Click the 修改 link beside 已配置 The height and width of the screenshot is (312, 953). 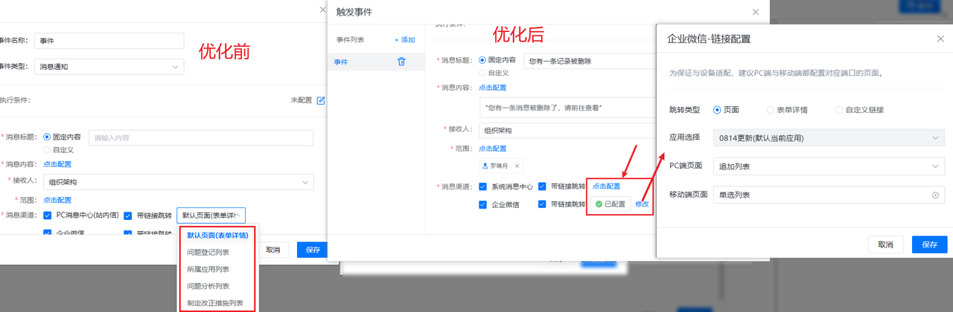642,204
